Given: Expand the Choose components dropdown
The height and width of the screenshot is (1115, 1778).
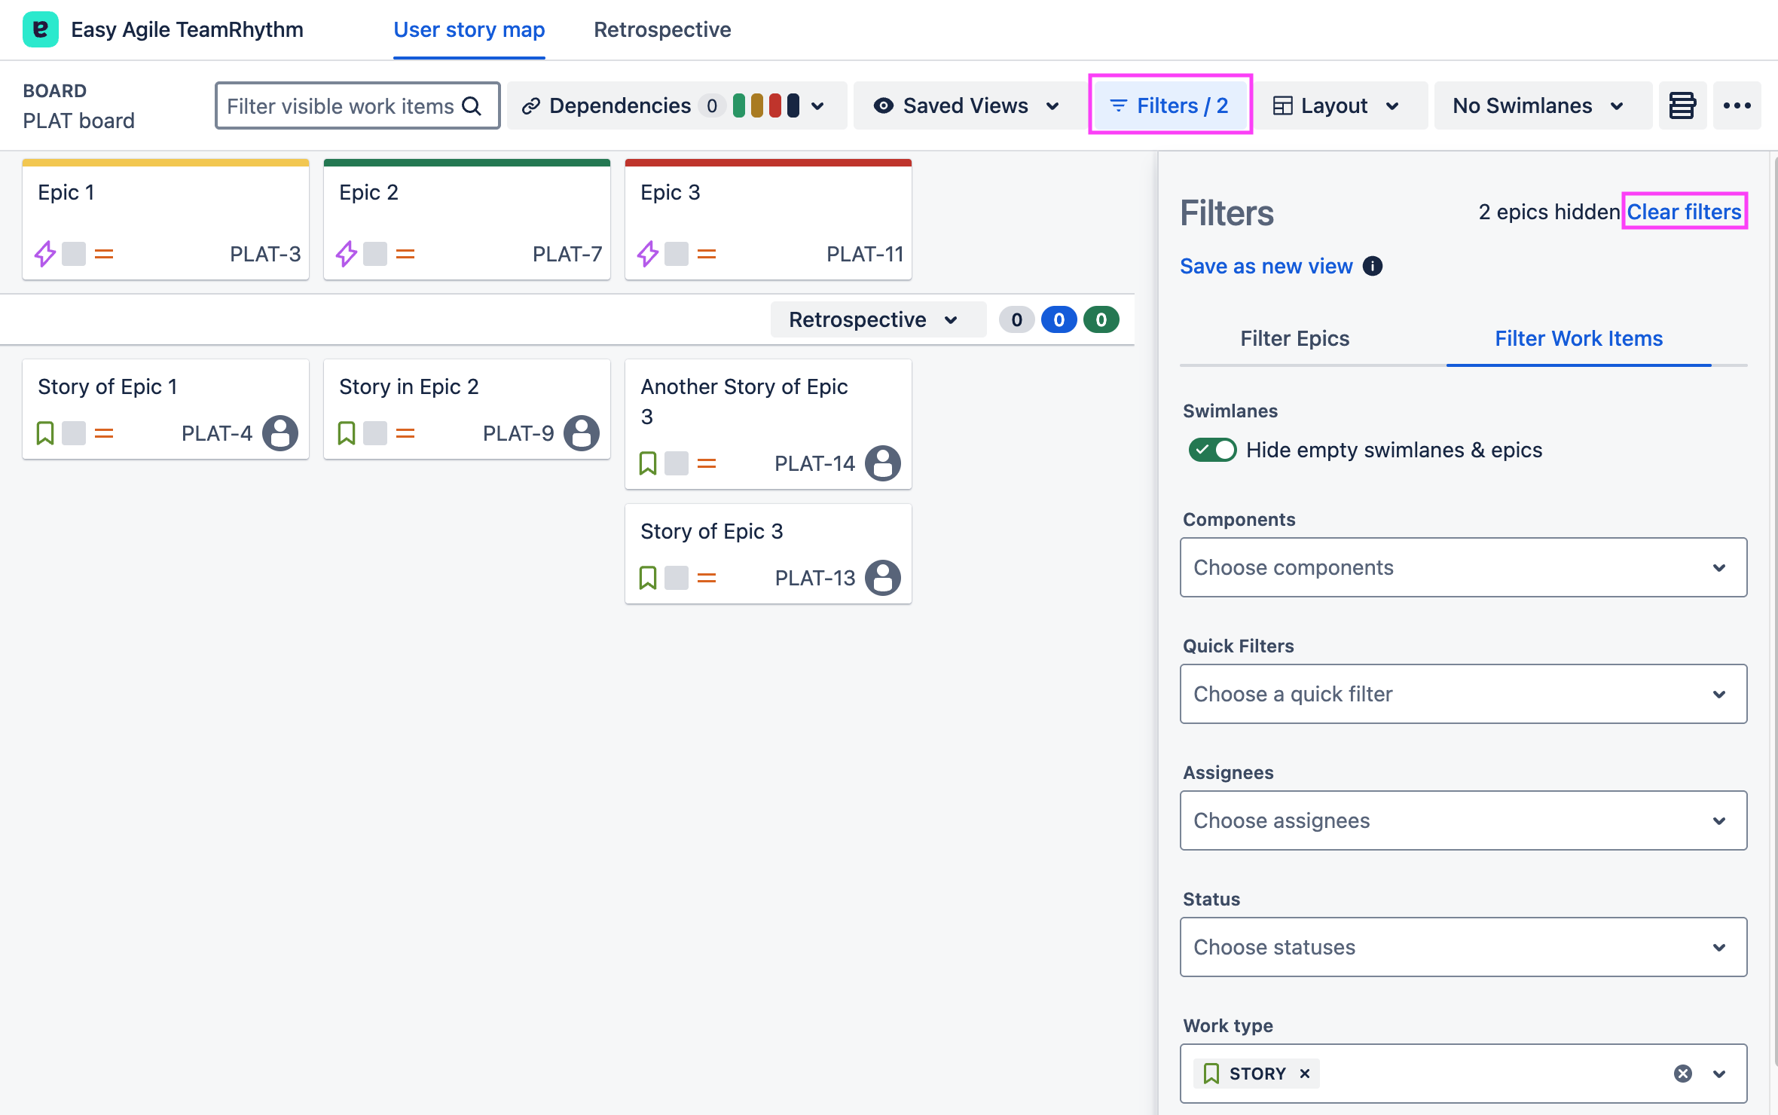Looking at the screenshot, I should pos(1463,567).
